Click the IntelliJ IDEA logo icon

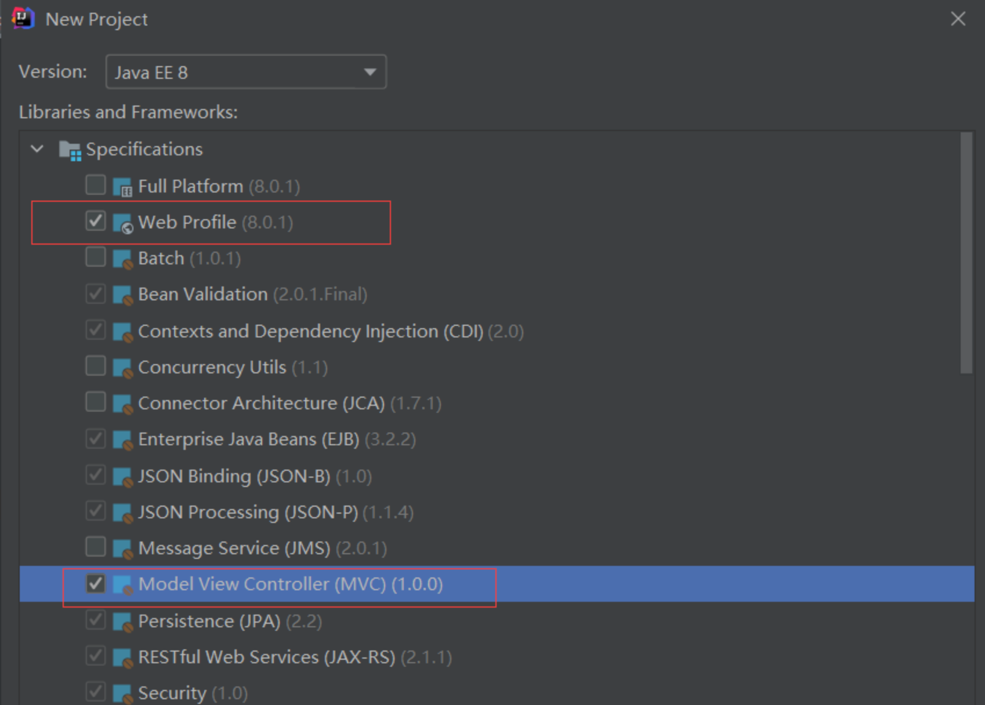pos(23,19)
